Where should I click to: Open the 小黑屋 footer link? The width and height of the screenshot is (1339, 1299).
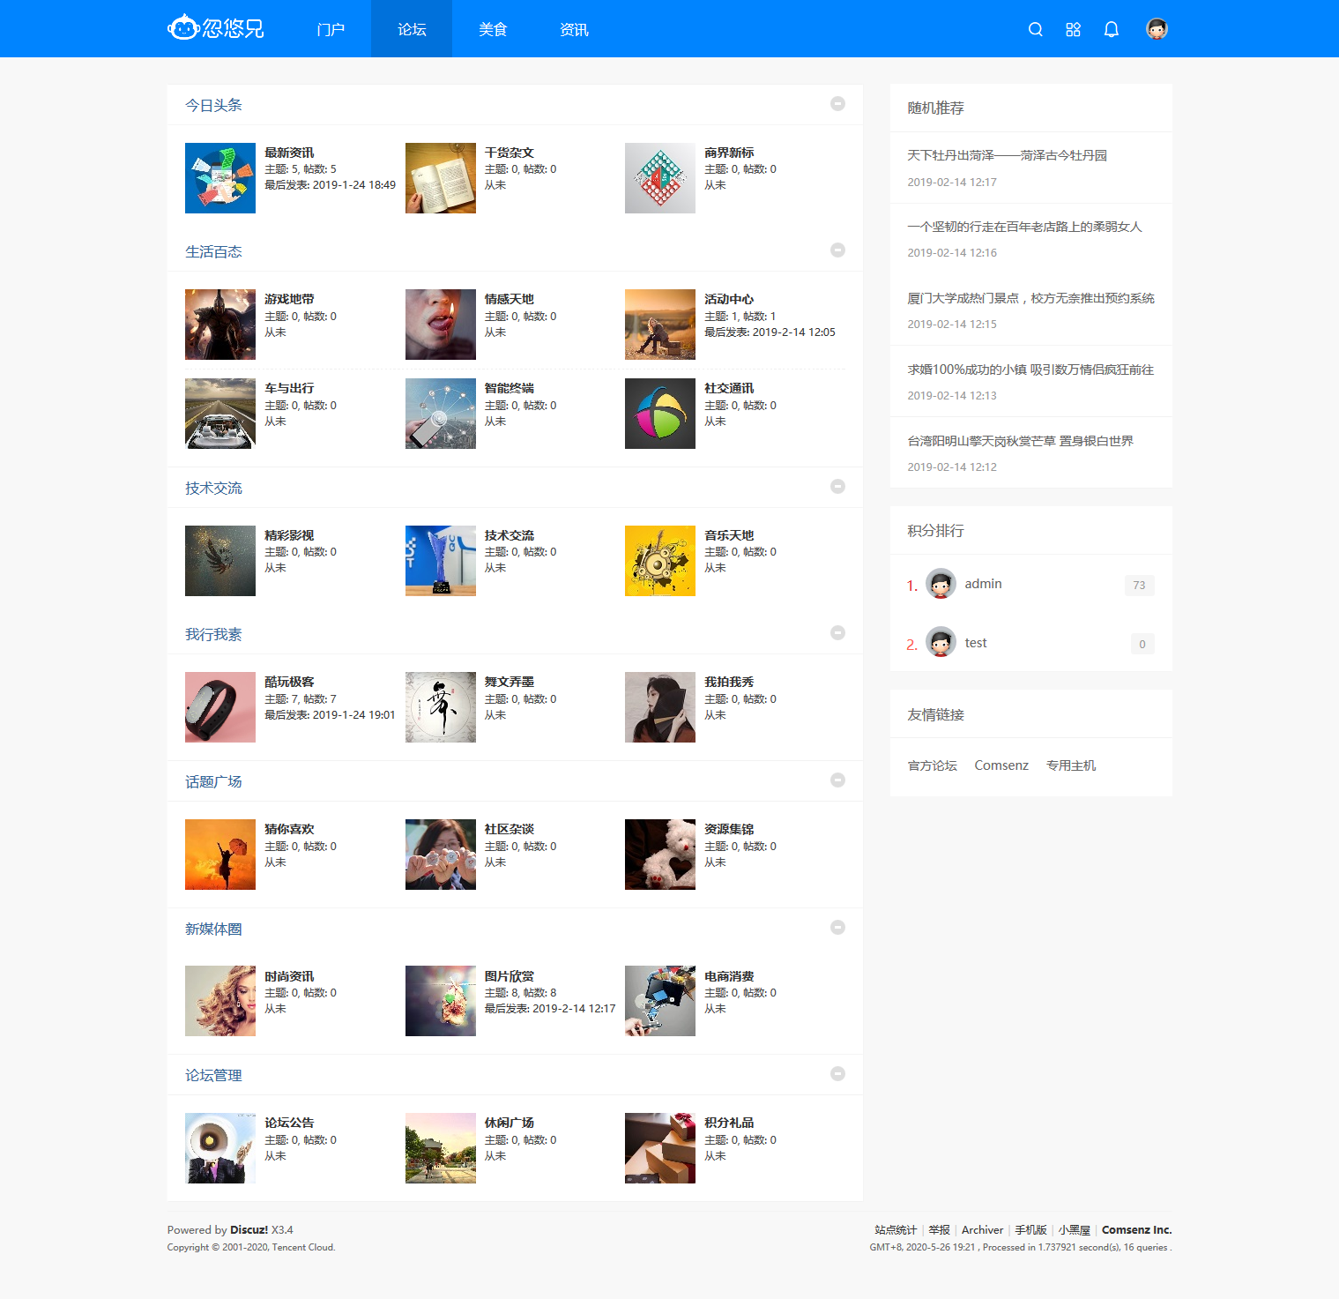point(1075,1229)
